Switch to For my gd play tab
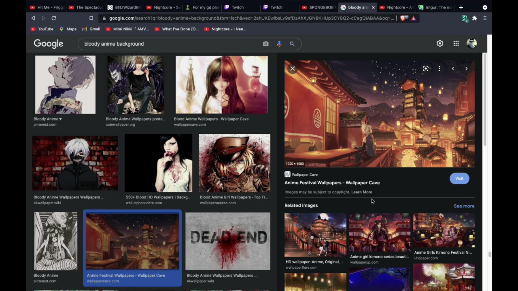518x291 pixels. (x=202, y=7)
